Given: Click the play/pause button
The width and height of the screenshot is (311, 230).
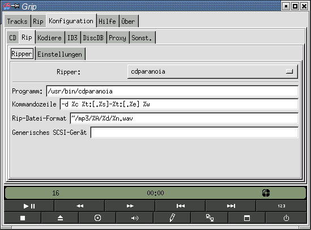Looking at the screenshot, I should (29, 206).
